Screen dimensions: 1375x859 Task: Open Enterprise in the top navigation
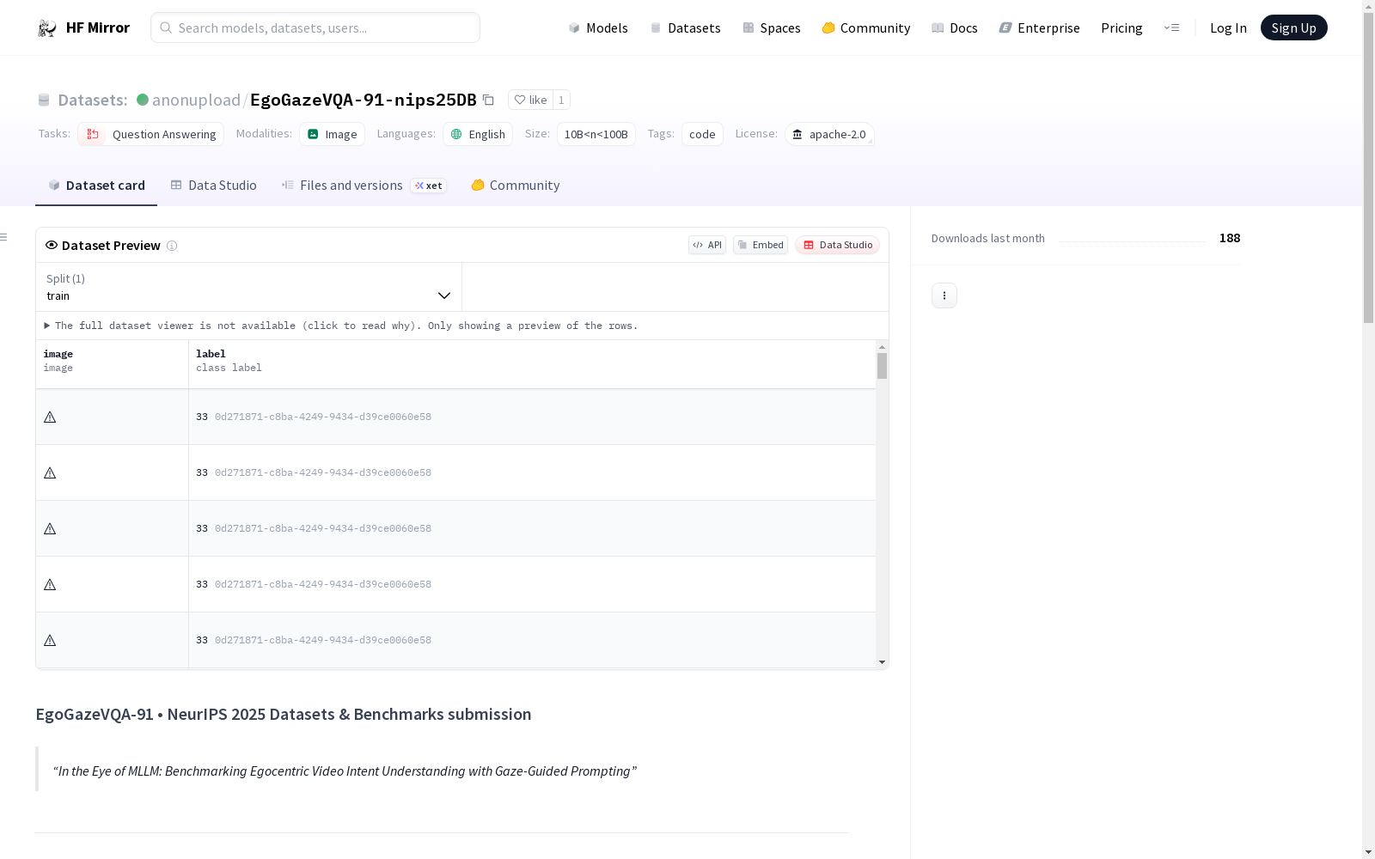(x=1039, y=27)
